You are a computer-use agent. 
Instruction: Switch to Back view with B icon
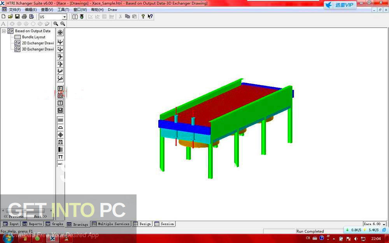click(x=60, y=96)
